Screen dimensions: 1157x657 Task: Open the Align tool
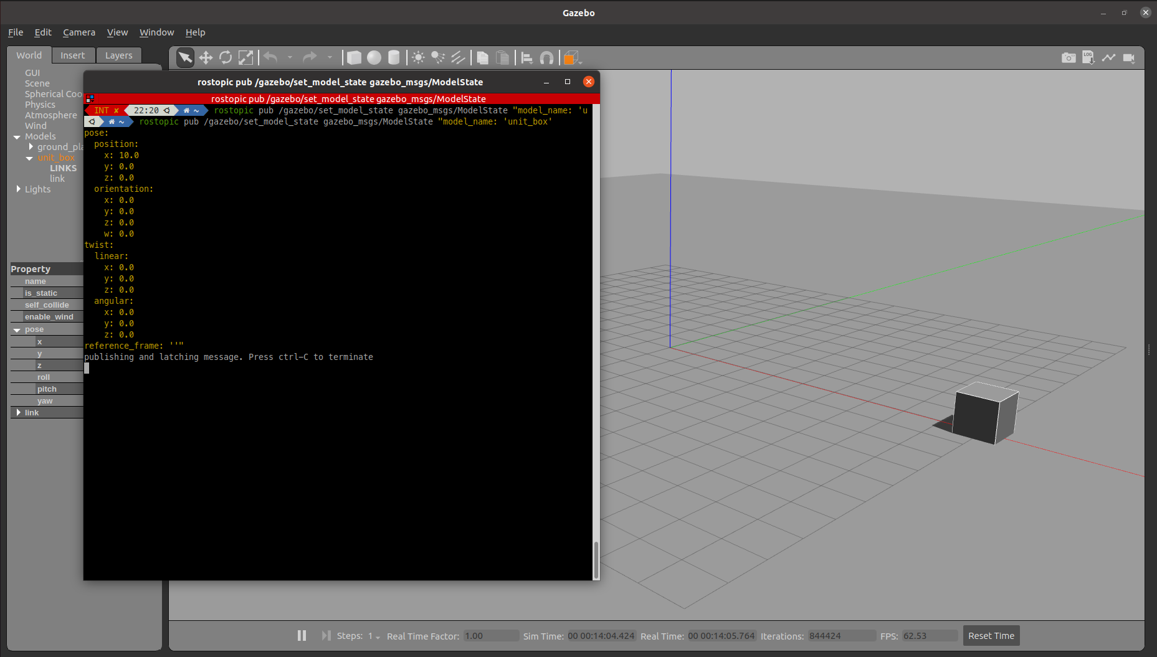click(x=527, y=58)
